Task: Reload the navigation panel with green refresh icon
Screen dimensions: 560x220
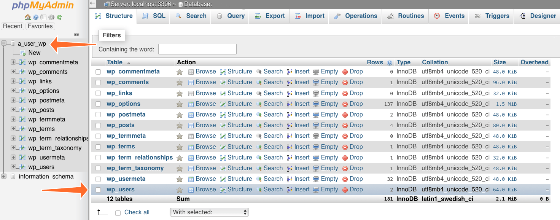Action: pos(59,17)
